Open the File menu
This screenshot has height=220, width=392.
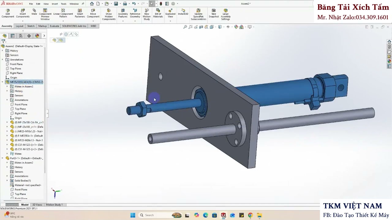click(x=31, y=4)
